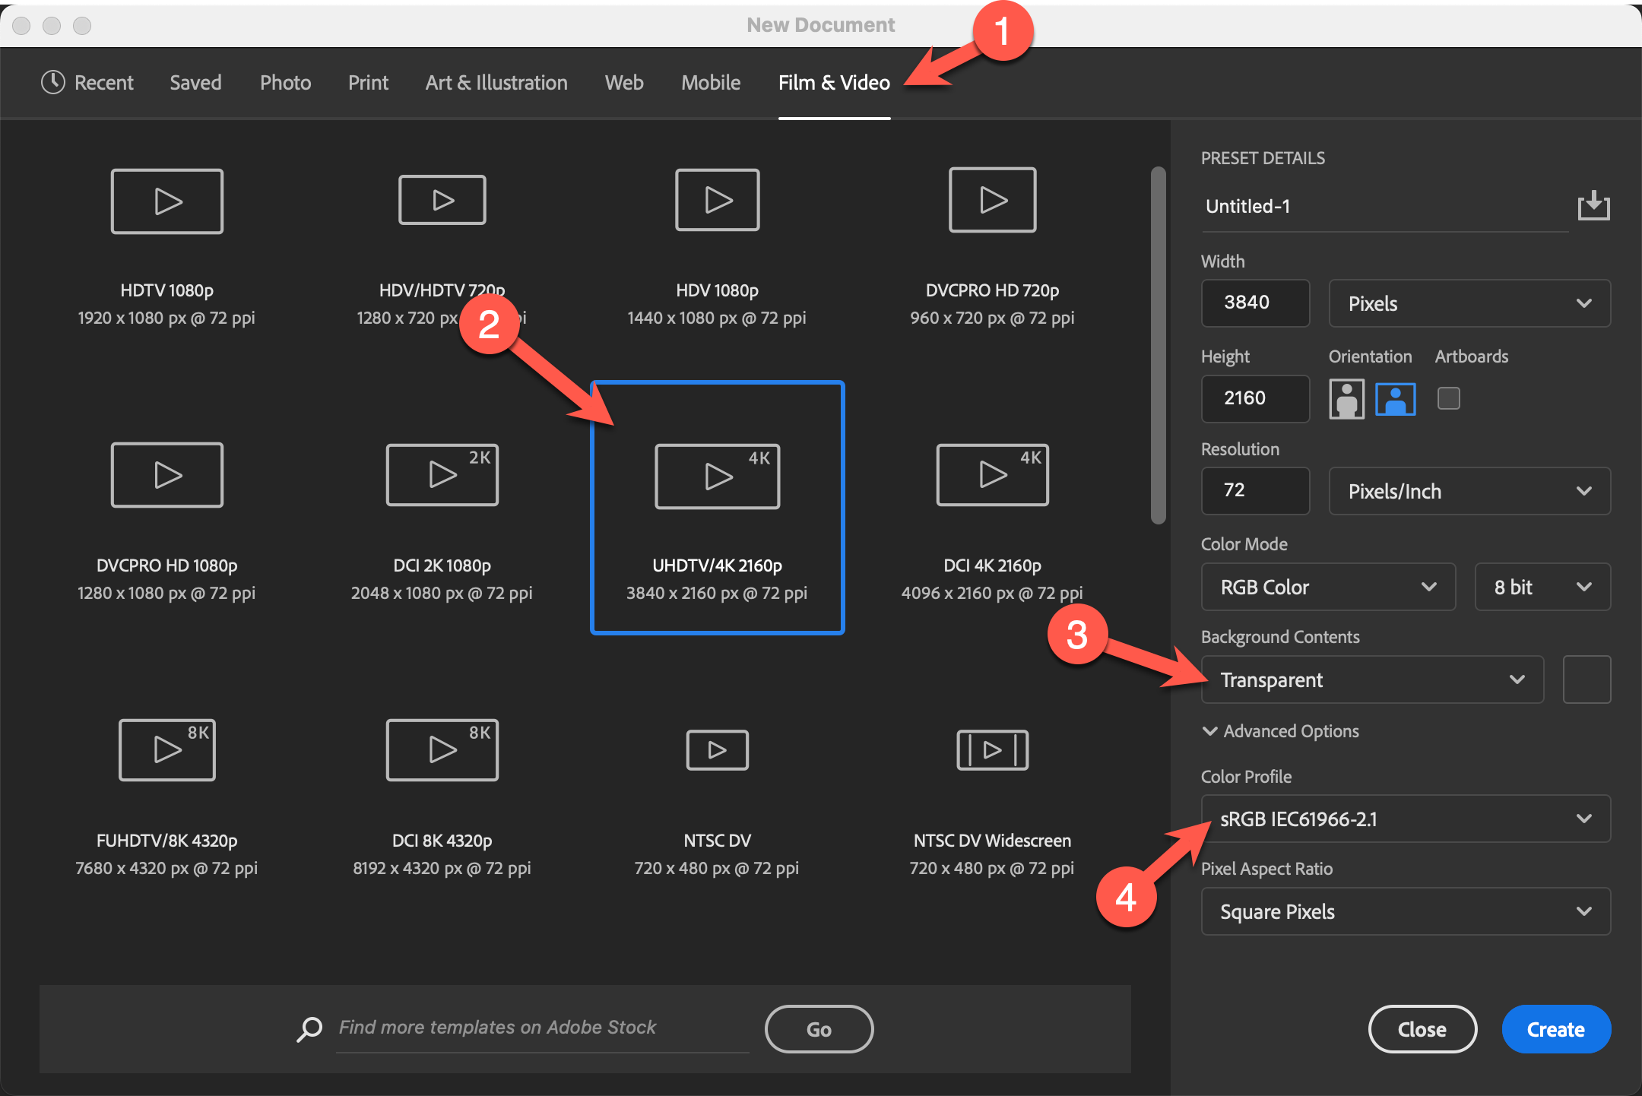
Task: Select the HDTV 1080p preset icon
Action: pos(166,201)
